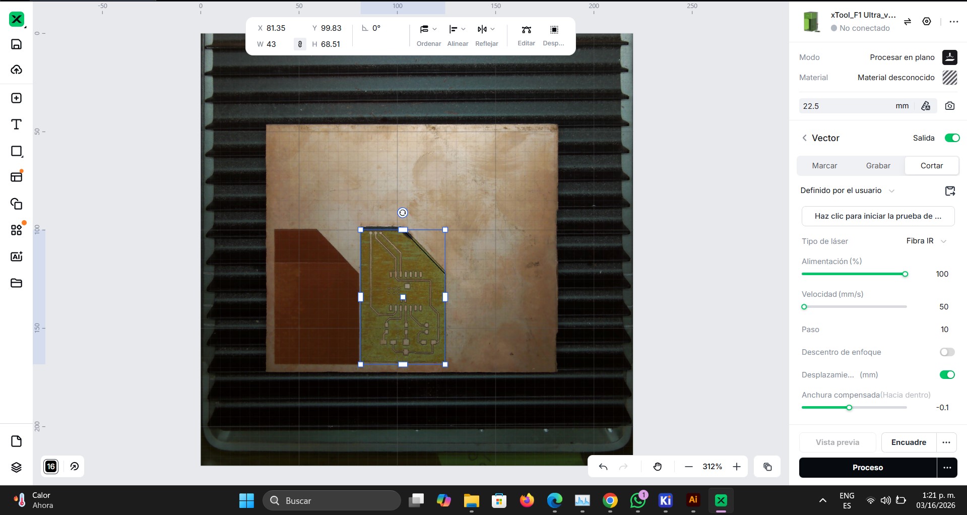Viewport: 967px width, 515px height.
Task: Click the rotation handle above selection
Action: point(403,213)
